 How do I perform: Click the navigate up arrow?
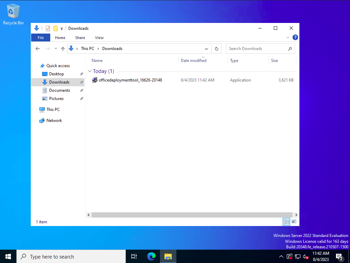pyautogui.click(x=63, y=49)
